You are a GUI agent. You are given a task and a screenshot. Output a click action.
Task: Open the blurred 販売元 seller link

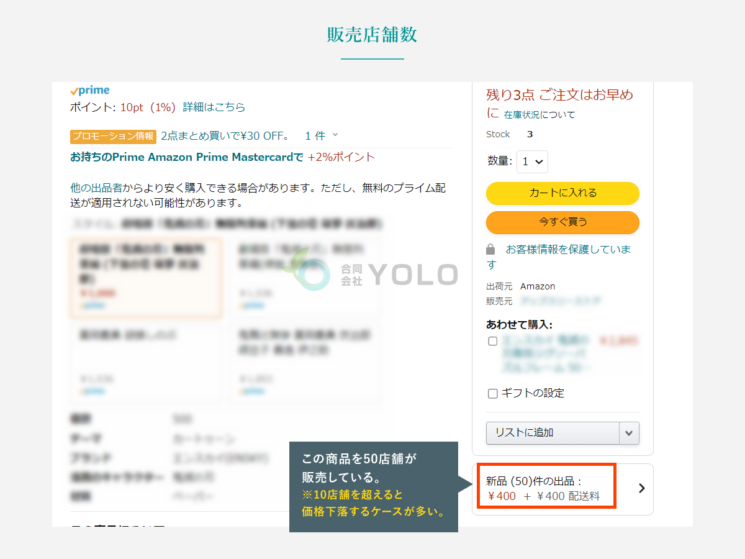pyautogui.click(x=561, y=301)
